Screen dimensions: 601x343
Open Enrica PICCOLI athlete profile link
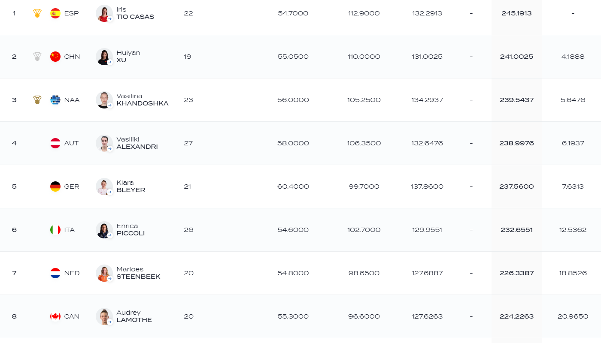coord(131,230)
